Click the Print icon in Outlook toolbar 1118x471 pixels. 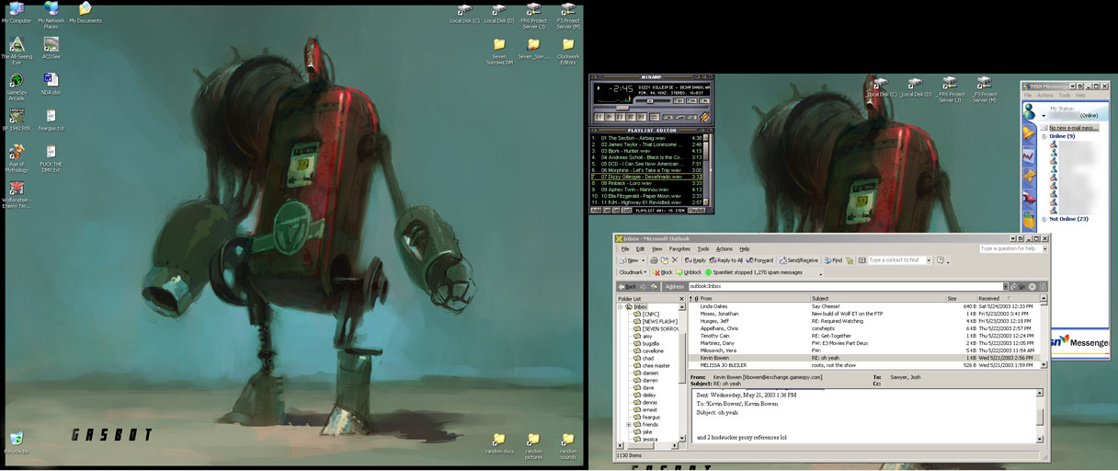654,260
